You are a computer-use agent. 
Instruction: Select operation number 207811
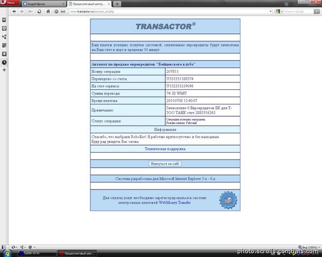coord(172,72)
